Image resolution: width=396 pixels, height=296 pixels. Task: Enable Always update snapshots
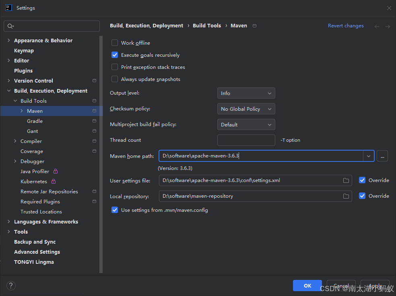[115, 79]
